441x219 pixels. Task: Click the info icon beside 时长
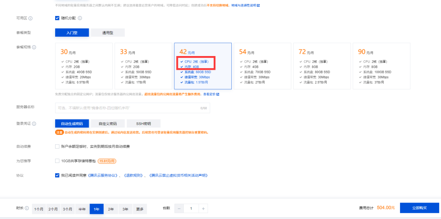[x=27, y=208]
